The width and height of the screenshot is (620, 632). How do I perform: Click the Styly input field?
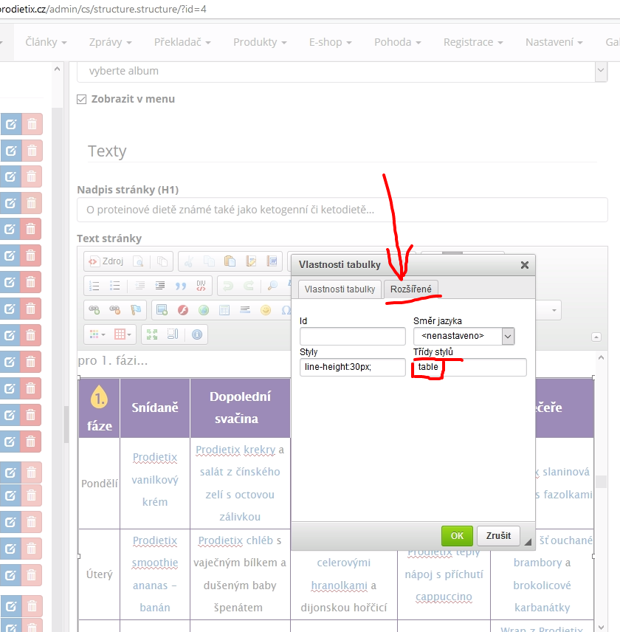[x=353, y=367]
